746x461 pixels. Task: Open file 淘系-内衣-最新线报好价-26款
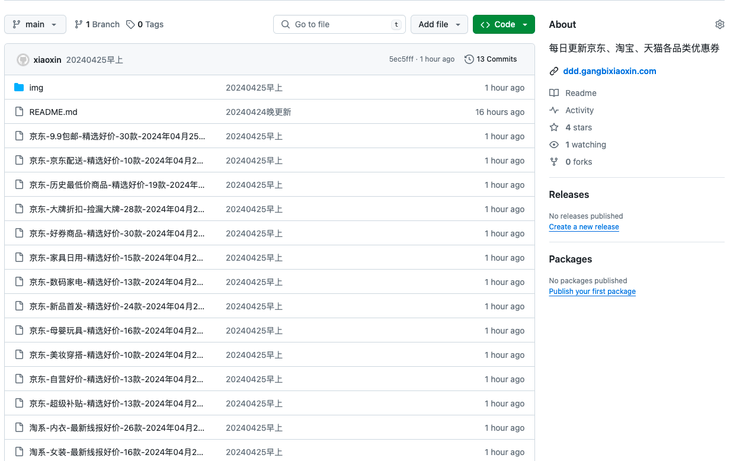point(117,428)
